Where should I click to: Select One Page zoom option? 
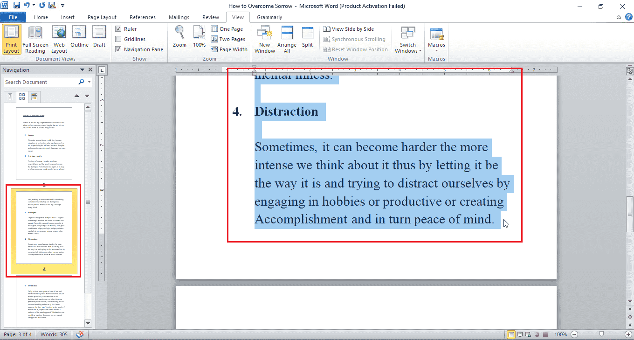click(227, 29)
